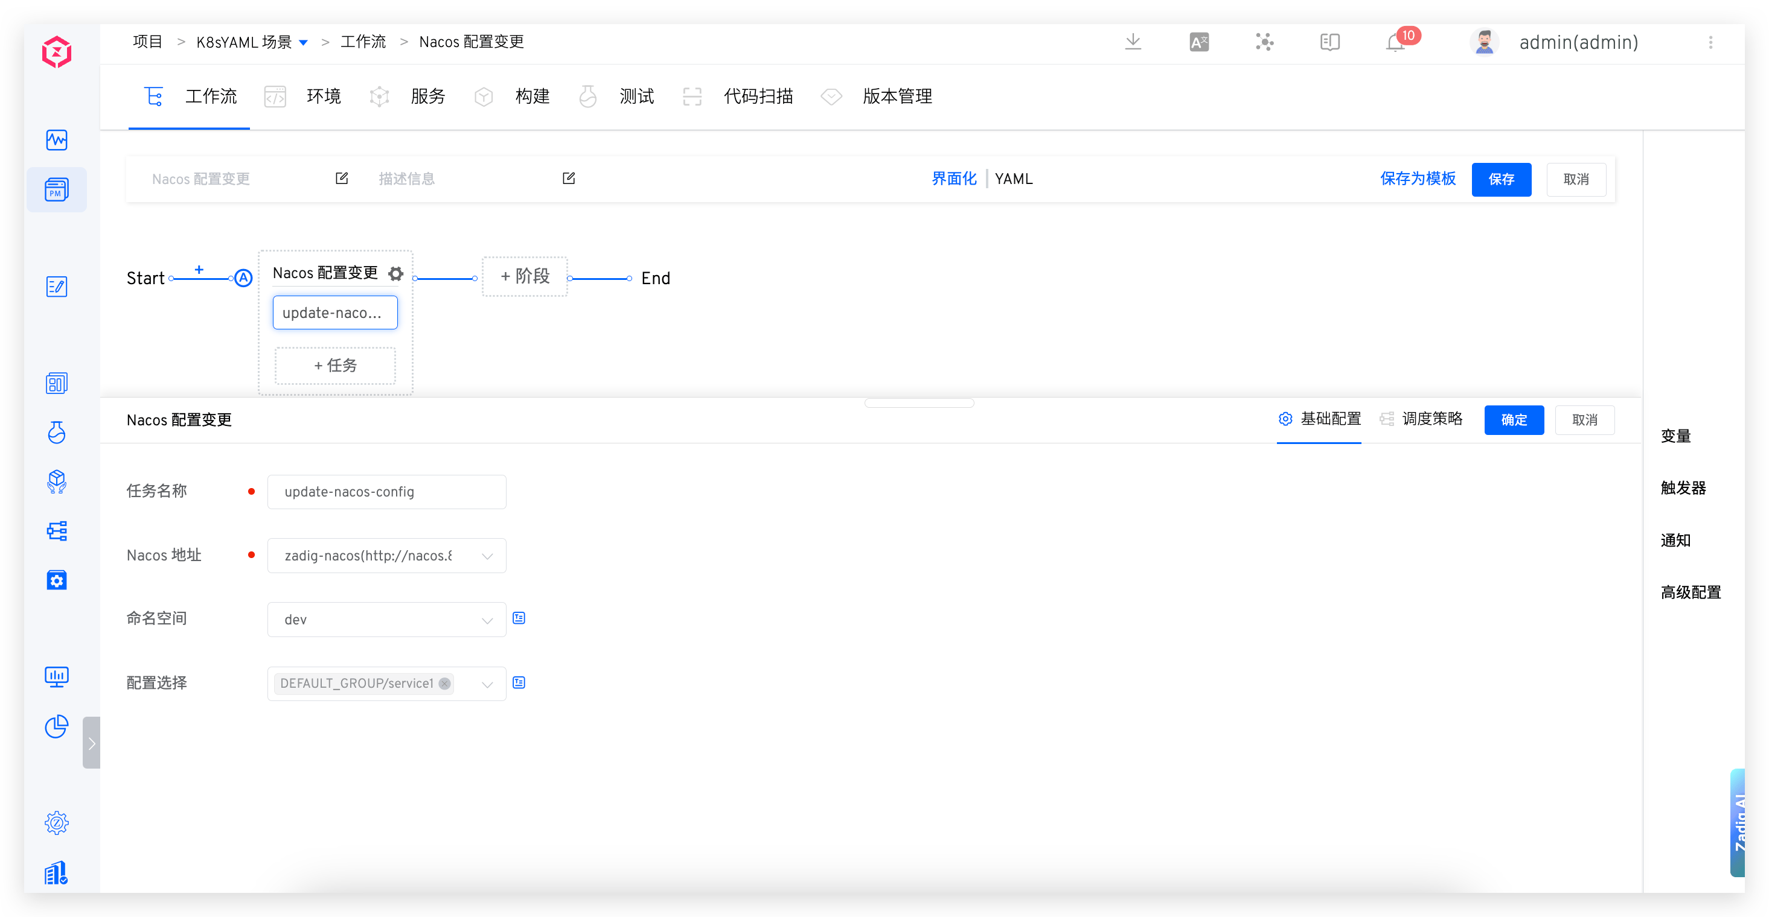Open system settings gear in sidebar
Viewport: 1769px width, 917px height.
pos(56,822)
